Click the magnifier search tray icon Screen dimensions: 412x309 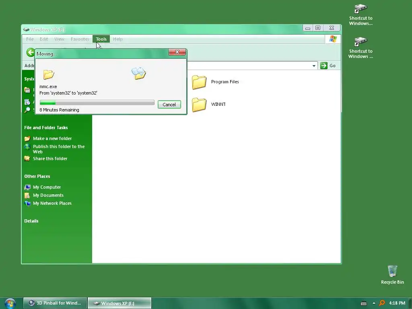(382, 303)
